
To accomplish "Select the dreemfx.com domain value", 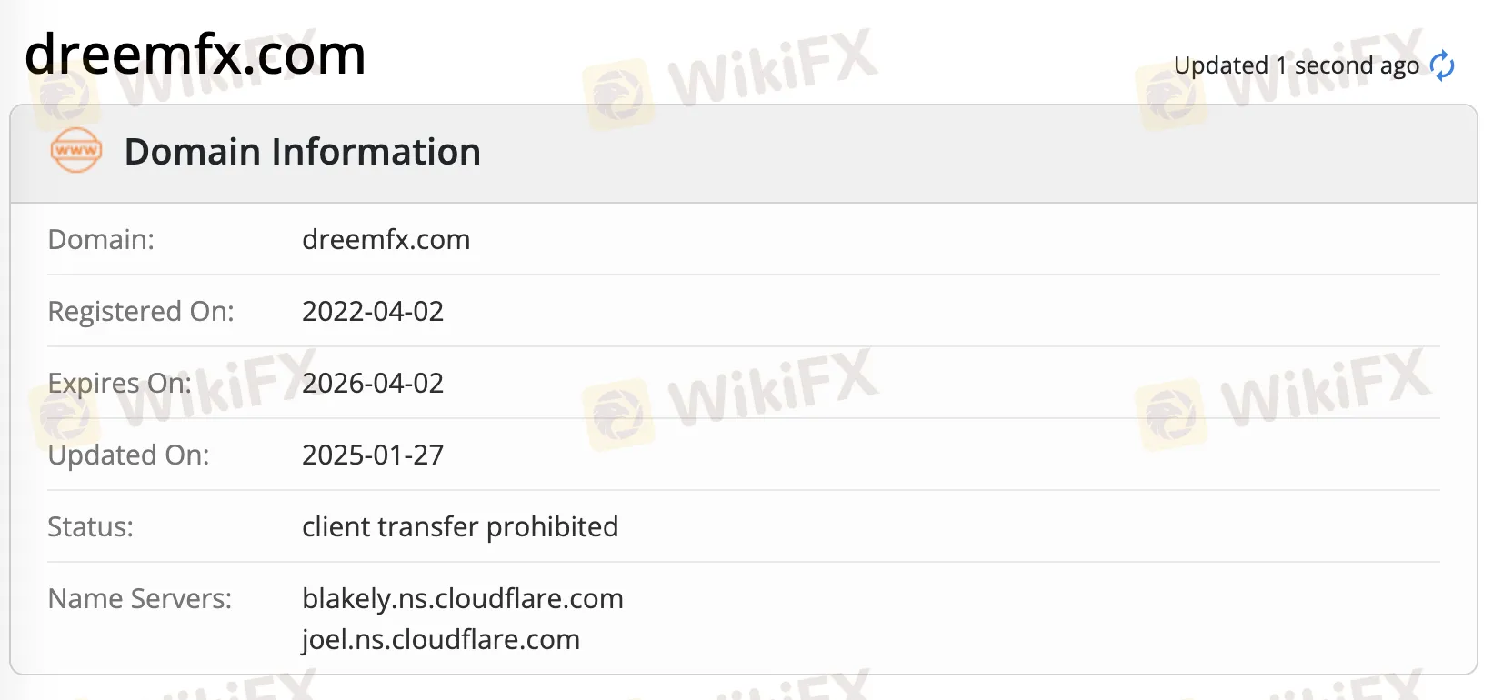I will tap(386, 239).
